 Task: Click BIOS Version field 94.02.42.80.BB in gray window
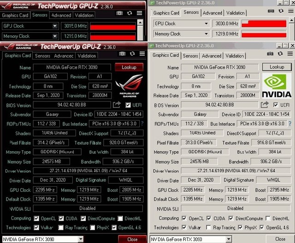click(x=219, y=105)
